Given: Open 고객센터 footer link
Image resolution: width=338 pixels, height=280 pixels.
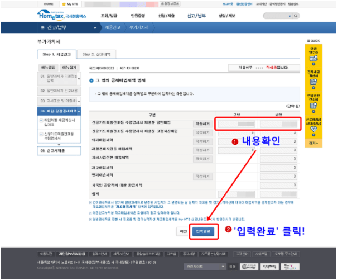Looking at the screenshot, I should (x=242, y=254).
